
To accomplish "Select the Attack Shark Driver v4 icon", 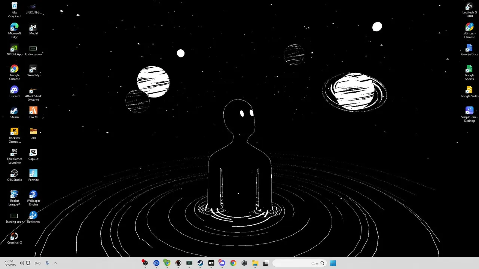I will coord(33,94).
